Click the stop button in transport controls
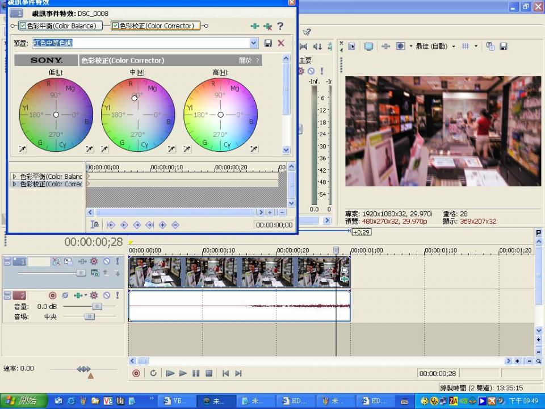 point(209,373)
